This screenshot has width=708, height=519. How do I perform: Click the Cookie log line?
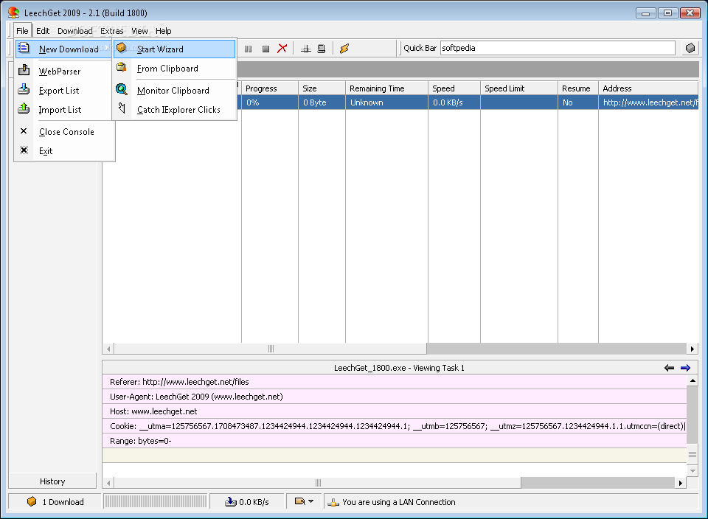click(x=394, y=426)
